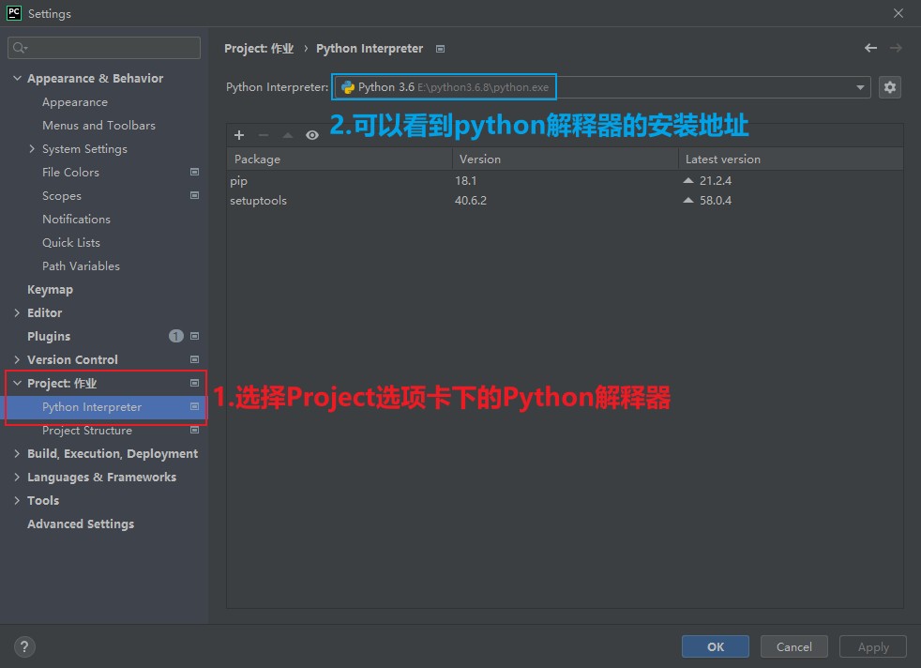Click project icon next to Version Control
The image size is (921, 668).
194,359
